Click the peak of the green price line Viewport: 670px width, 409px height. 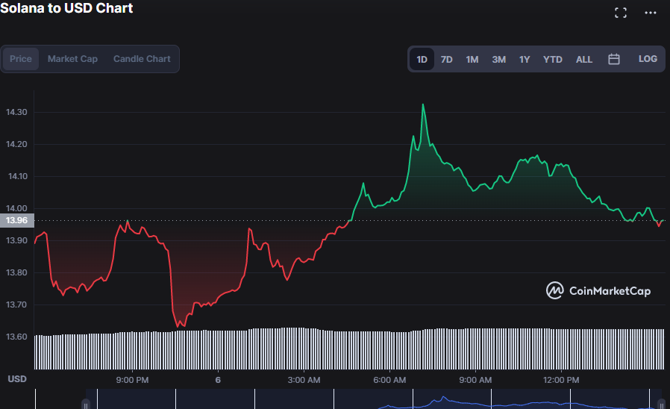[x=423, y=104]
